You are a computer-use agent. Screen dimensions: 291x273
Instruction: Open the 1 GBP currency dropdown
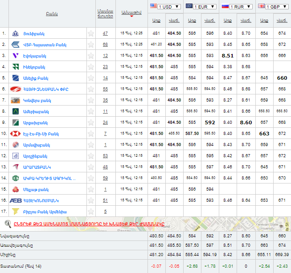coord(277,7)
